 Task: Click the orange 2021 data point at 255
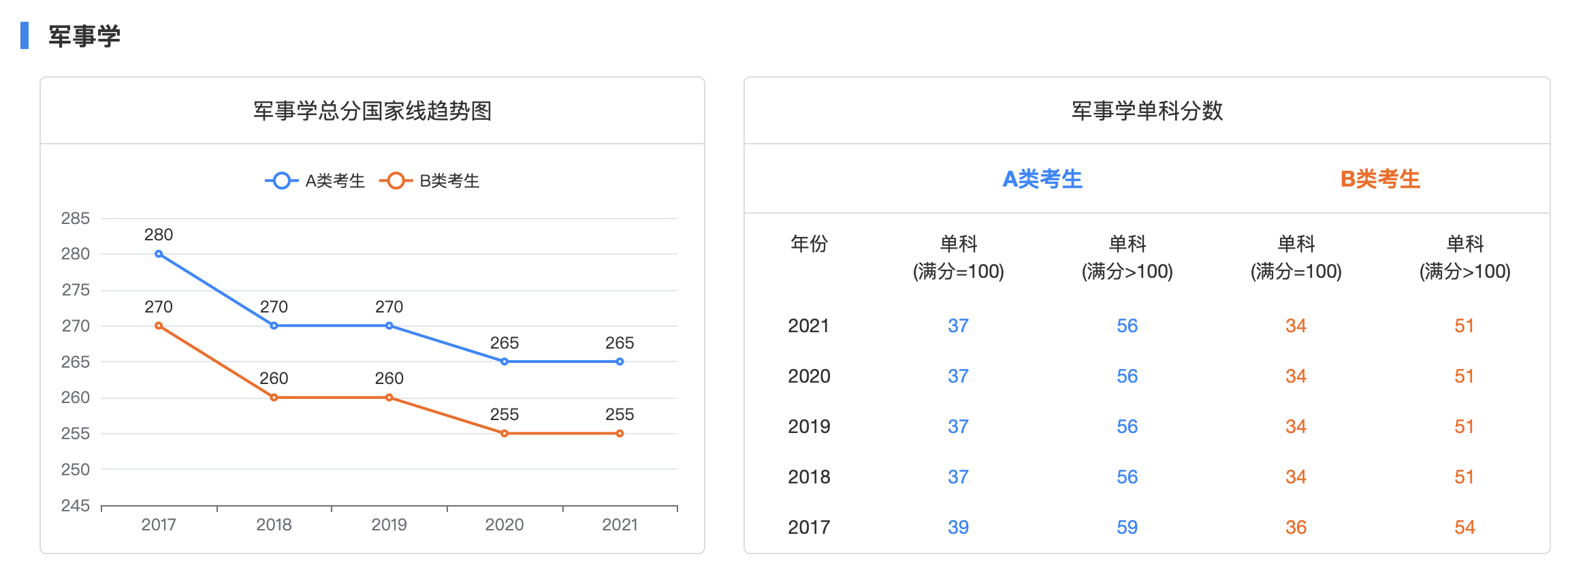pyautogui.click(x=620, y=434)
